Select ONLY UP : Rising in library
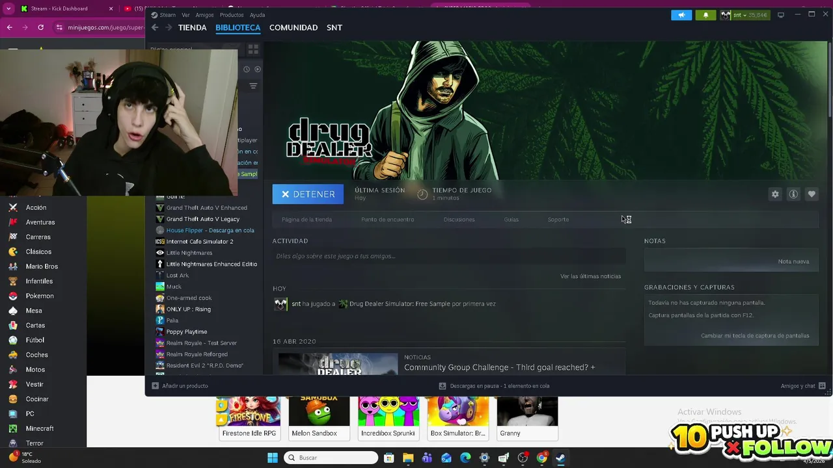Viewport: 833px width, 468px height. tap(188, 309)
